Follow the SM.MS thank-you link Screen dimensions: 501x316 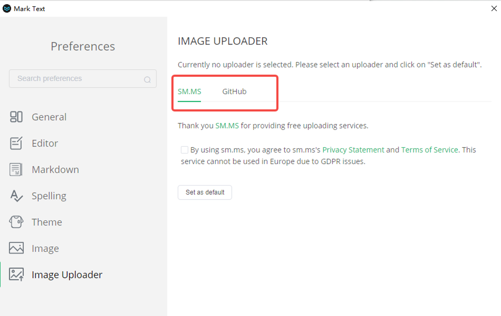click(x=227, y=126)
